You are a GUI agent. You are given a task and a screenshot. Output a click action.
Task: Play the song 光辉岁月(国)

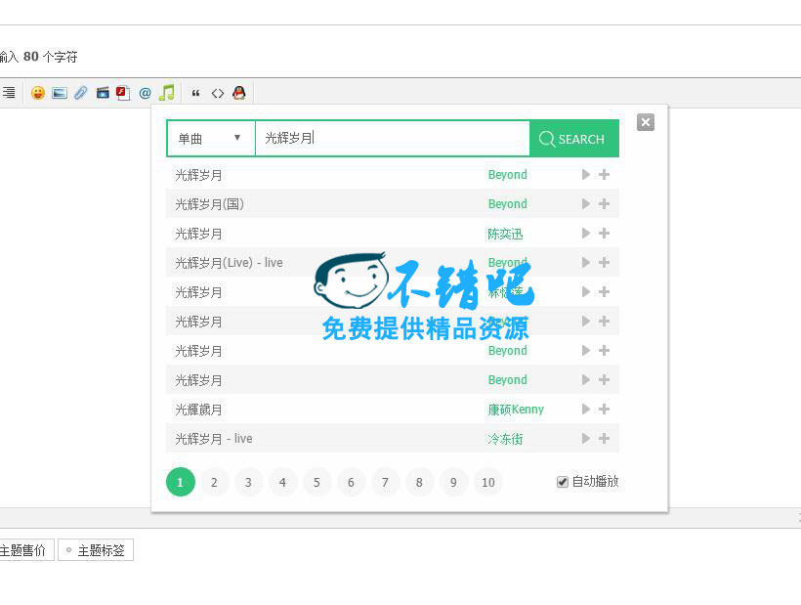[x=586, y=204]
